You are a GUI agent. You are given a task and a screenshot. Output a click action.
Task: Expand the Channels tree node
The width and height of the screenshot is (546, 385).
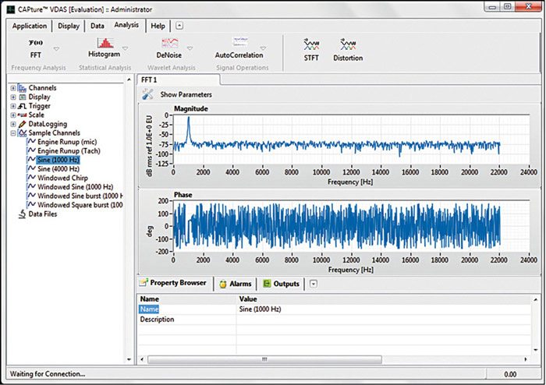pyautogui.click(x=13, y=88)
